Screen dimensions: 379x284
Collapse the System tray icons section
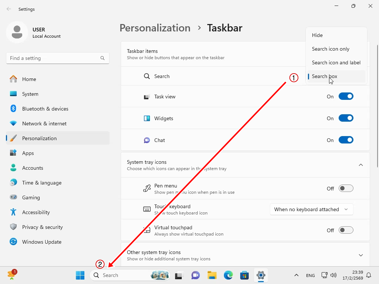point(361,165)
